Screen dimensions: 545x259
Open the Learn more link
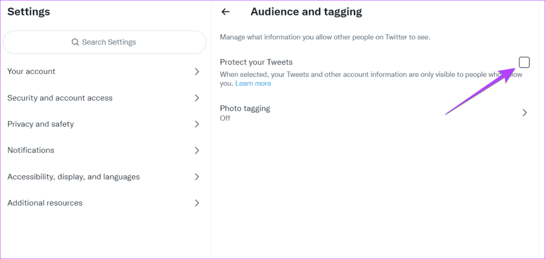[253, 84]
